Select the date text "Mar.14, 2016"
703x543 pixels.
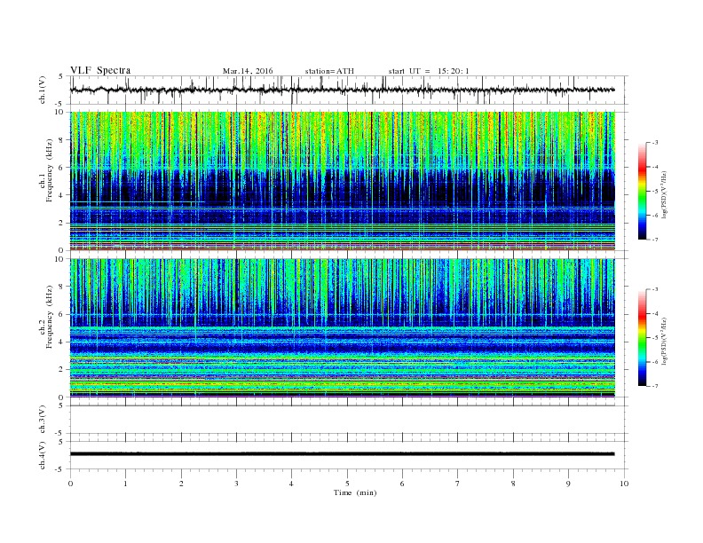[248, 71]
